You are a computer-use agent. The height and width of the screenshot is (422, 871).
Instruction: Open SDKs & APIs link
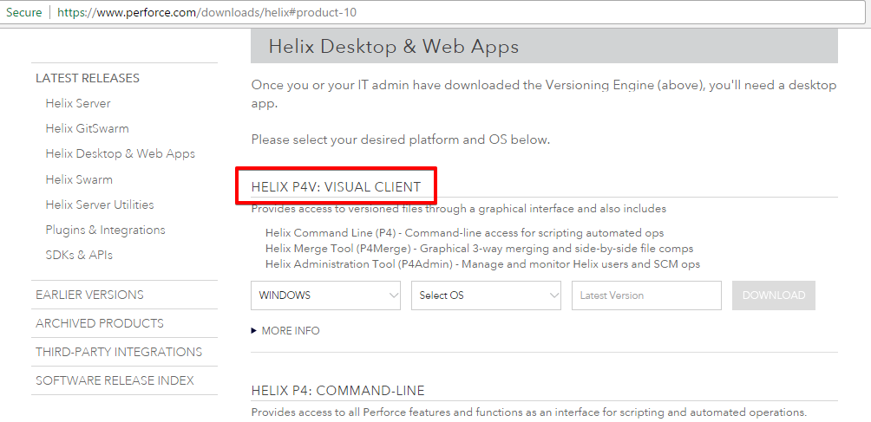click(x=79, y=255)
